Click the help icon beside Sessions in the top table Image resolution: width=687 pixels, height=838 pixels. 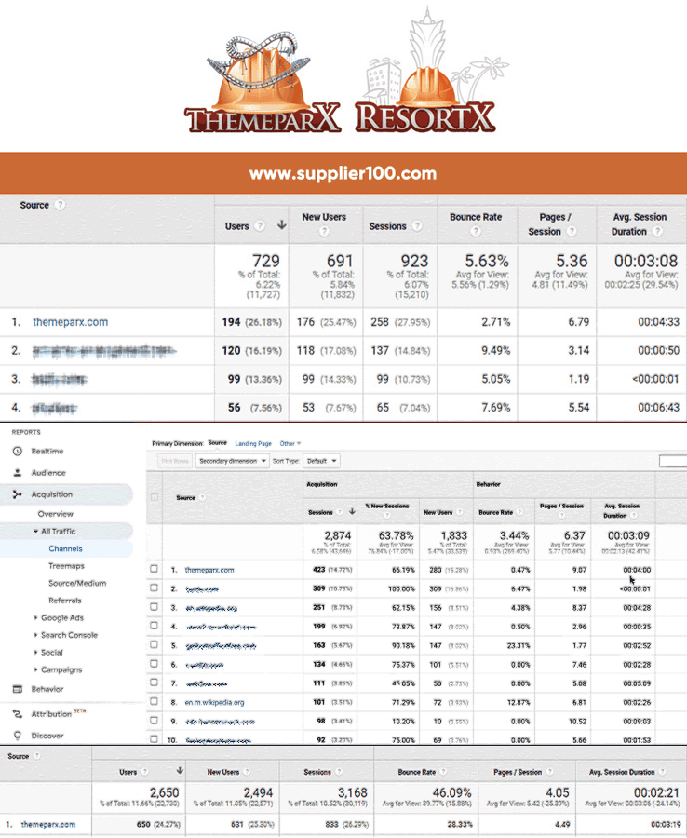[x=417, y=226]
